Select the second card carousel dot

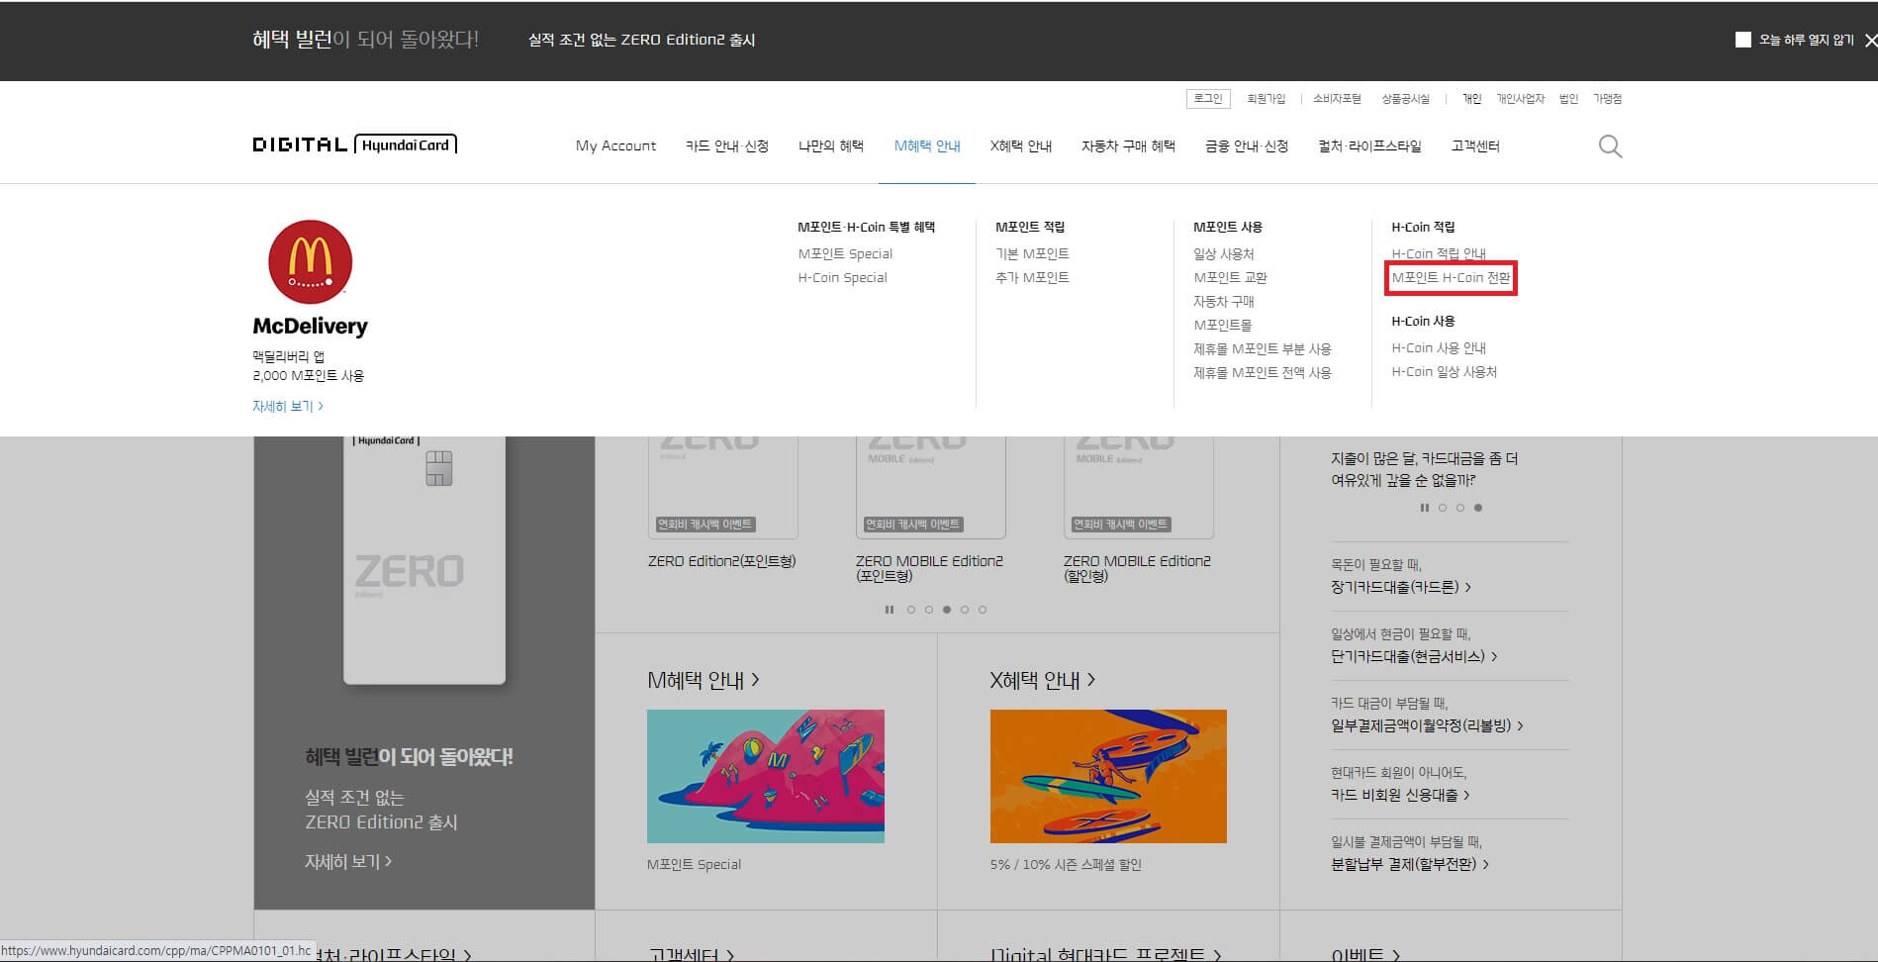coord(929,610)
